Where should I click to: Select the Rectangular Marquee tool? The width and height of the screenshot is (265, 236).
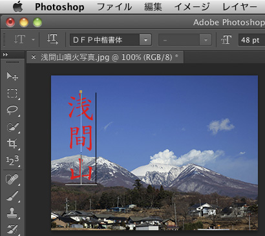pos(12,93)
